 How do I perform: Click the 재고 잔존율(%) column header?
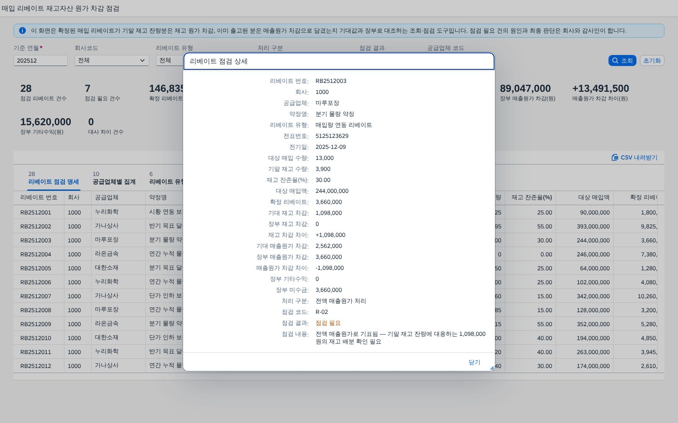coord(530,198)
